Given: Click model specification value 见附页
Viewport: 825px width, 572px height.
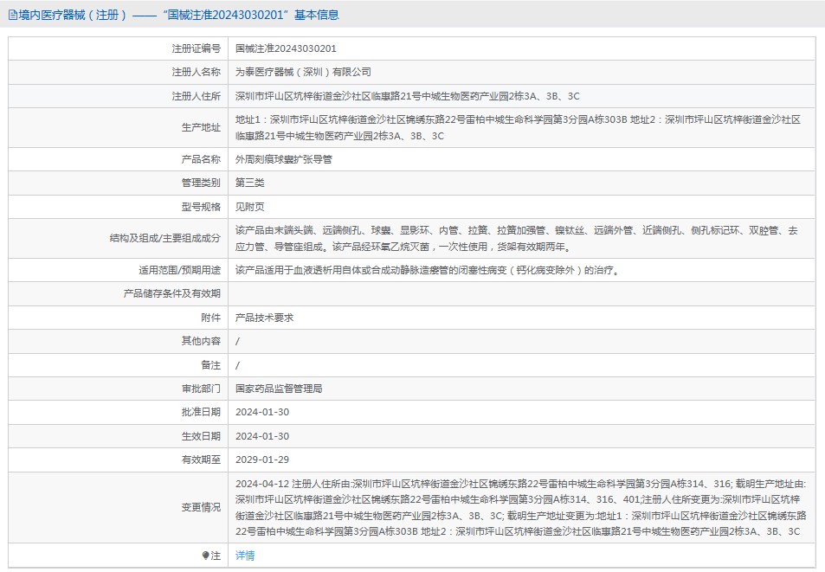Looking at the screenshot, I should [250, 207].
